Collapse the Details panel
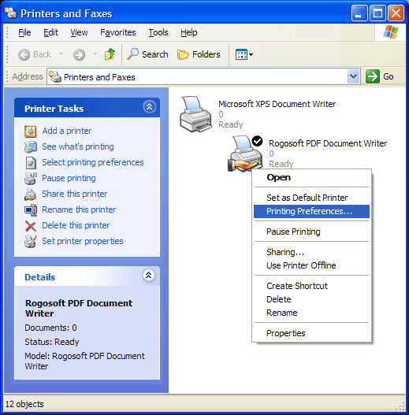The image size is (409, 415). click(149, 276)
